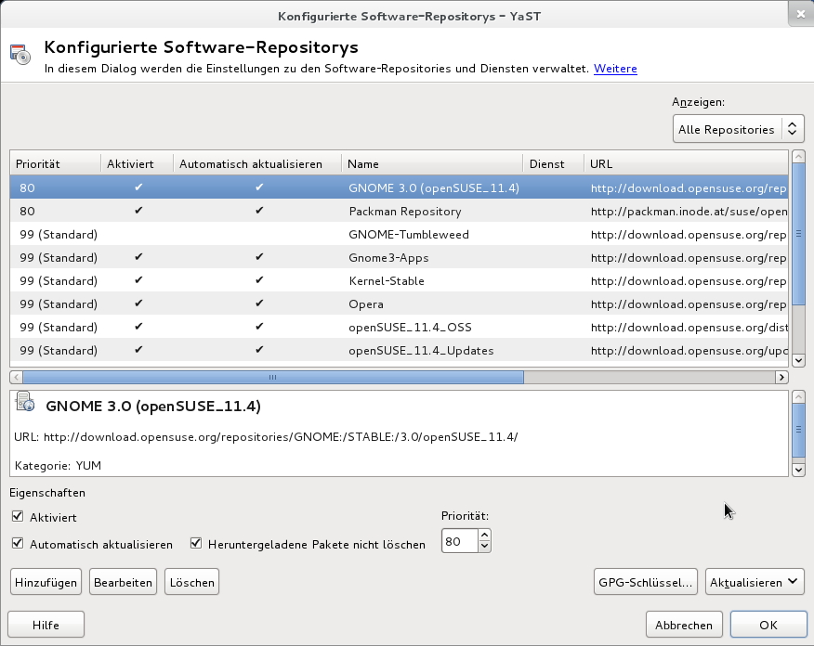Disable the Aktiviert checkbox
The image size is (814, 646).
coord(17,518)
